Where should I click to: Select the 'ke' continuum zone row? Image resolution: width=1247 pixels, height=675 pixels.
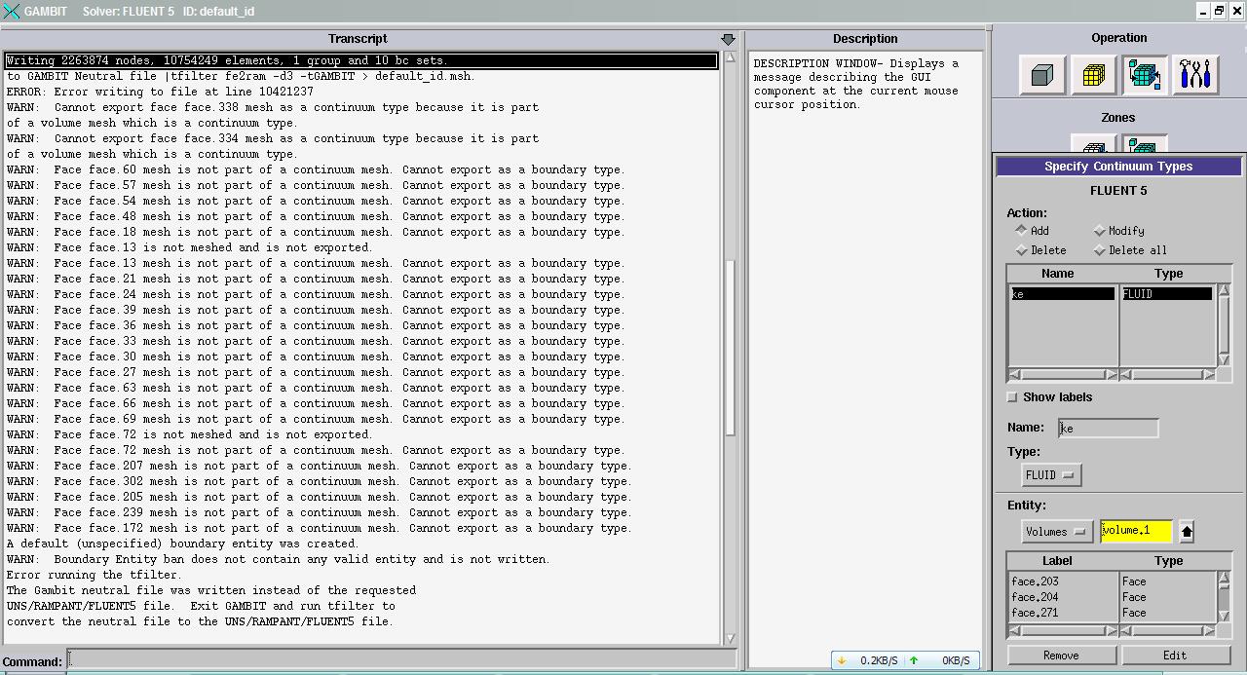(1062, 294)
